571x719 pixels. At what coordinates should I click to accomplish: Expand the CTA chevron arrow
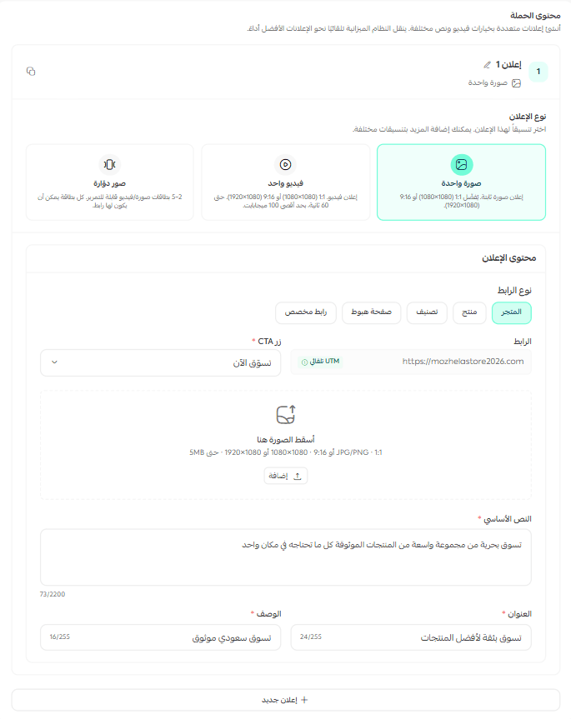(54, 362)
